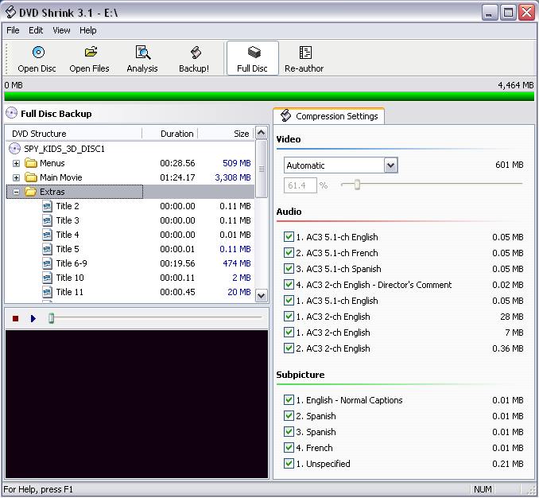This screenshot has height=498, width=539.
Task: Select the Title 11 row text
Action: coord(69,292)
